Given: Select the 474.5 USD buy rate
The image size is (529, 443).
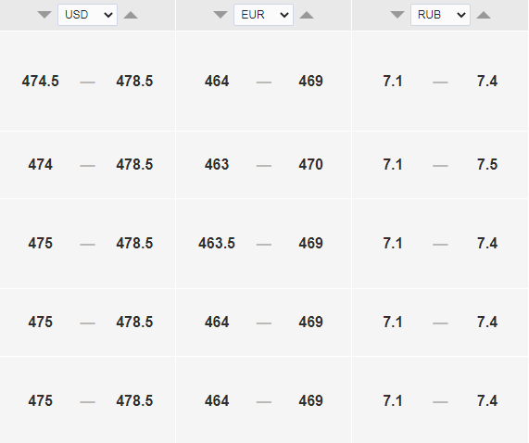Looking at the screenshot, I should point(41,82).
